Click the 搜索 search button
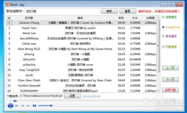The image size is (187, 113). (x=109, y=11)
